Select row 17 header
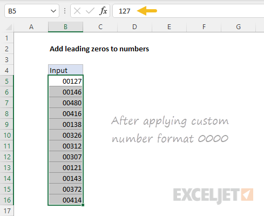 (x=7, y=211)
